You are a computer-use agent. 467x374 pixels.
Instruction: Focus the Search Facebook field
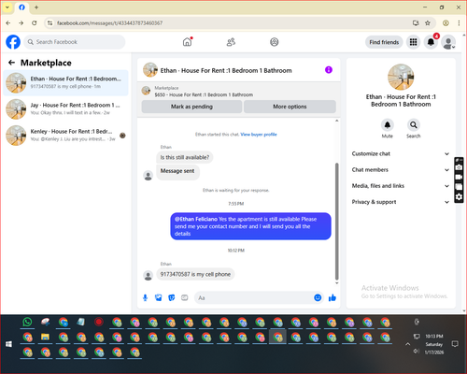pyautogui.click(x=75, y=42)
